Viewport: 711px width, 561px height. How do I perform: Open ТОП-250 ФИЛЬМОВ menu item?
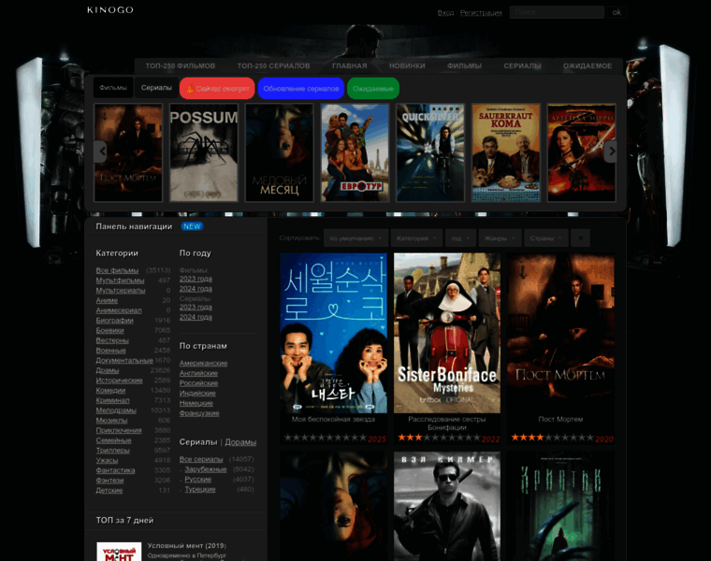tap(180, 65)
